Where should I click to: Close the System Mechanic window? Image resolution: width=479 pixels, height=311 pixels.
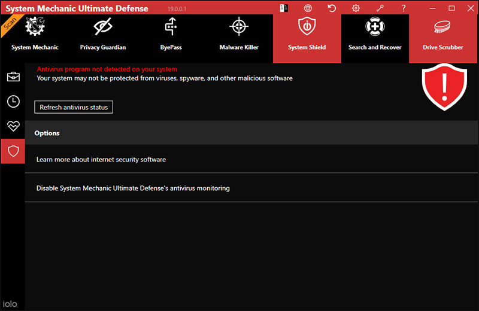coord(471,8)
